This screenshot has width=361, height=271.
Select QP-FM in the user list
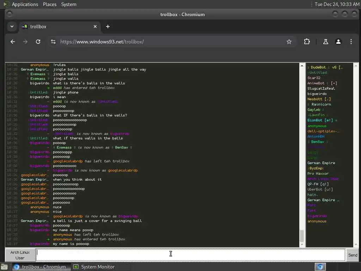[x=318, y=184]
